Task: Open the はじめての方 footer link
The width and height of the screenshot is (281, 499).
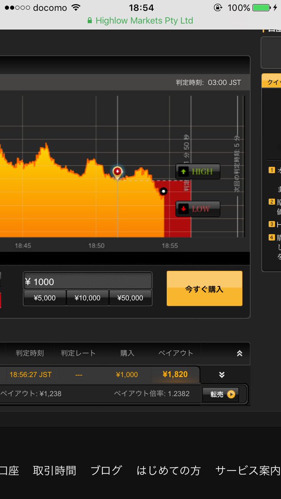Action: pos(169,471)
